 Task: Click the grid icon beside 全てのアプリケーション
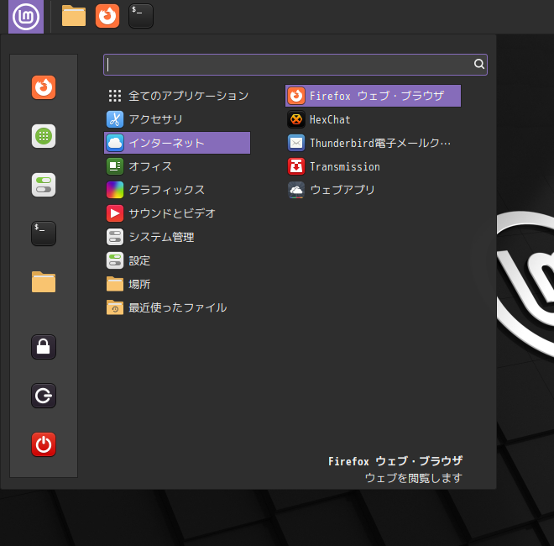[x=115, y=96]
